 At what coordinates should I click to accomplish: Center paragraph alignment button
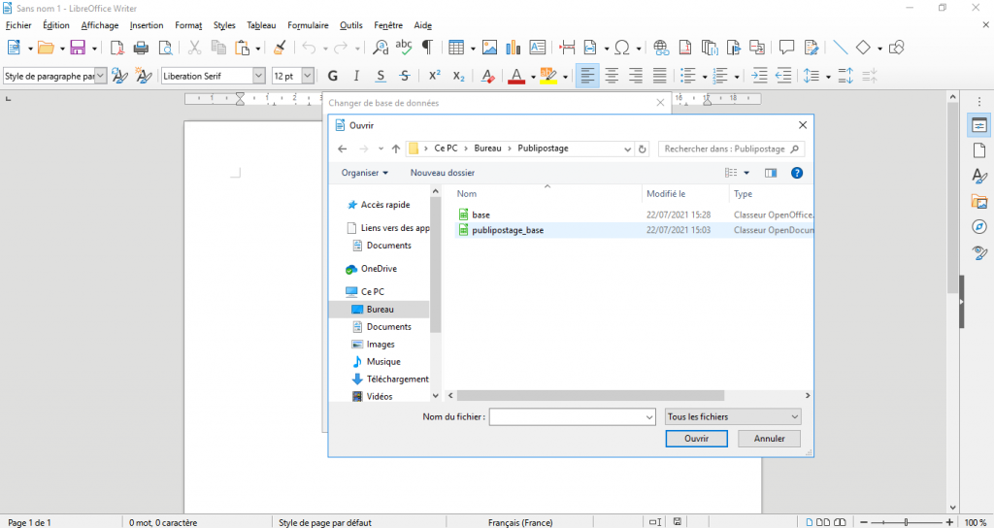[612, 76]
